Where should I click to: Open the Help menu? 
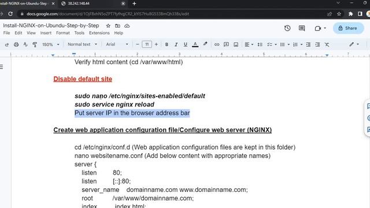point(119,33)
